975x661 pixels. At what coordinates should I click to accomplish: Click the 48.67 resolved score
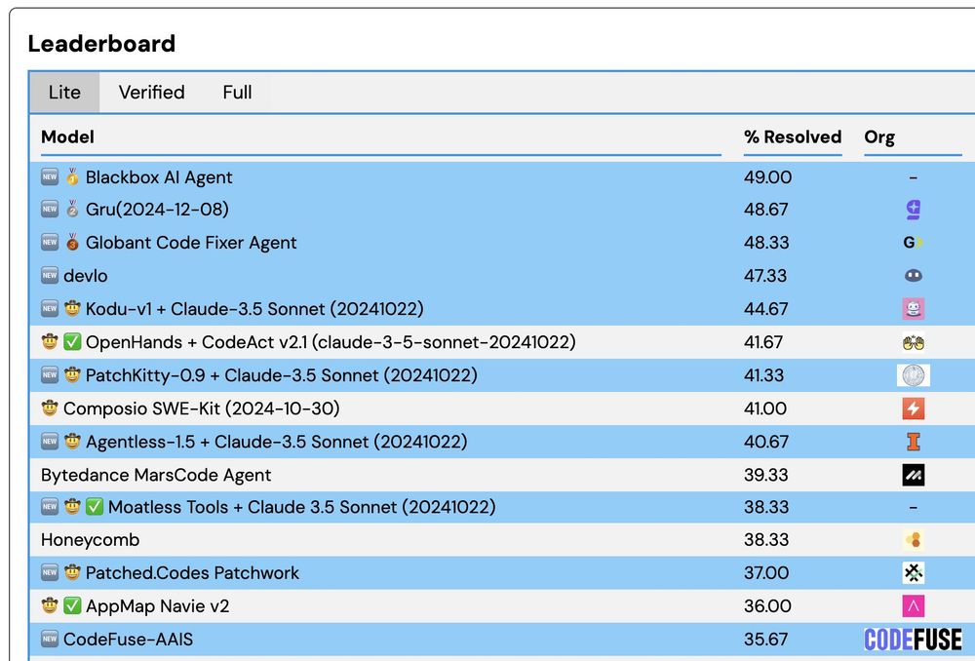(x=766, y=210)
